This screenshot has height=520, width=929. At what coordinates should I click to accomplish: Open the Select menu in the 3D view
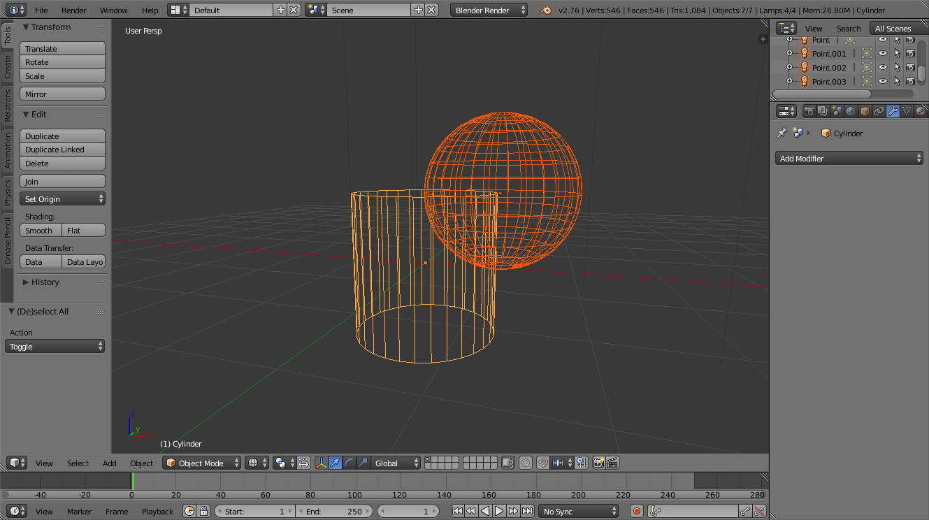[78, 463]
